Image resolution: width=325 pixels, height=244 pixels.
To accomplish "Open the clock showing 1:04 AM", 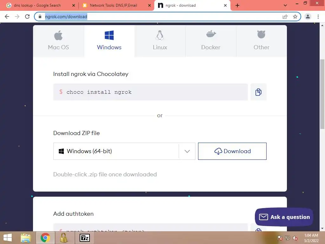I will tap(311, 238).
